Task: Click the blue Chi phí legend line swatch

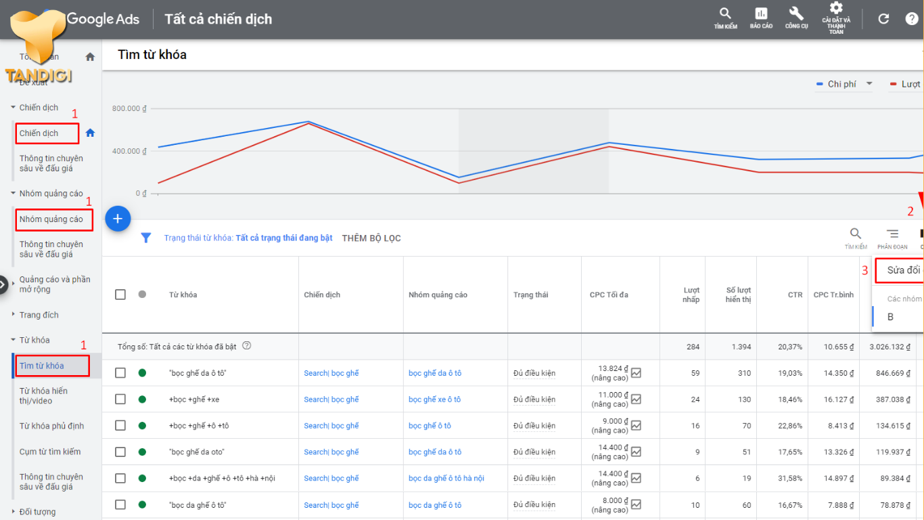Action: [x=818, y=84]
